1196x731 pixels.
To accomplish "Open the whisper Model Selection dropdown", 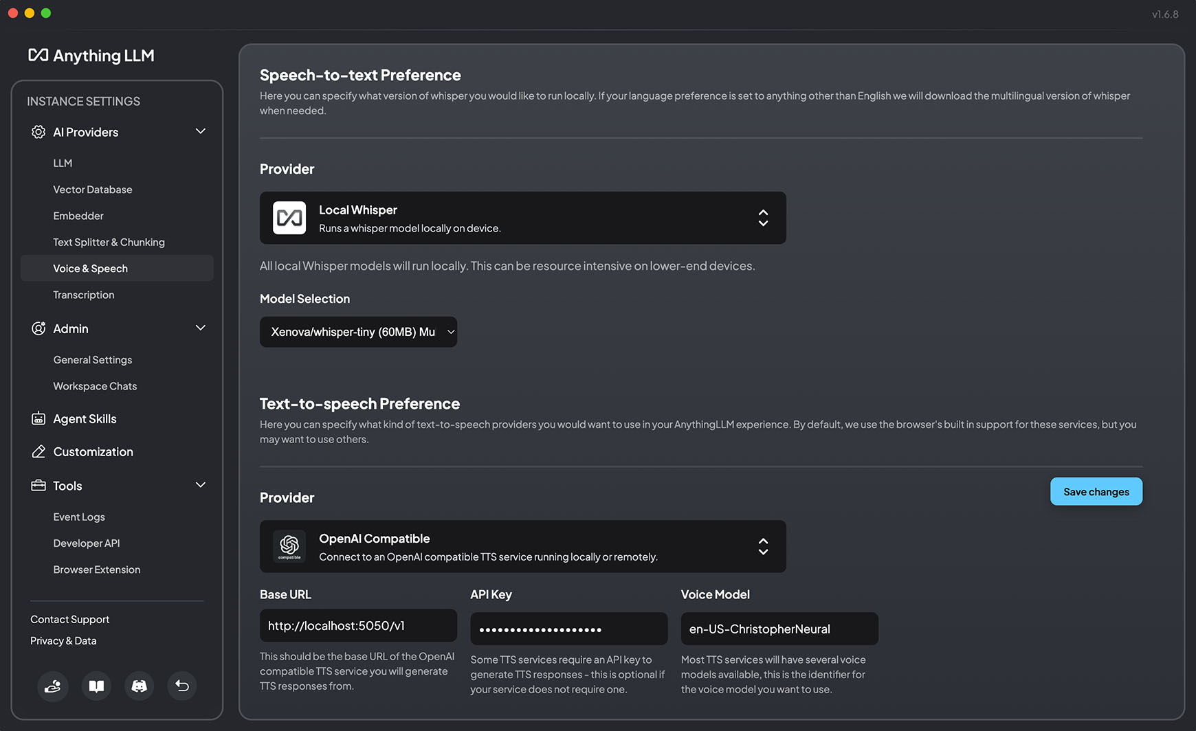I will (x=358, y=332).
